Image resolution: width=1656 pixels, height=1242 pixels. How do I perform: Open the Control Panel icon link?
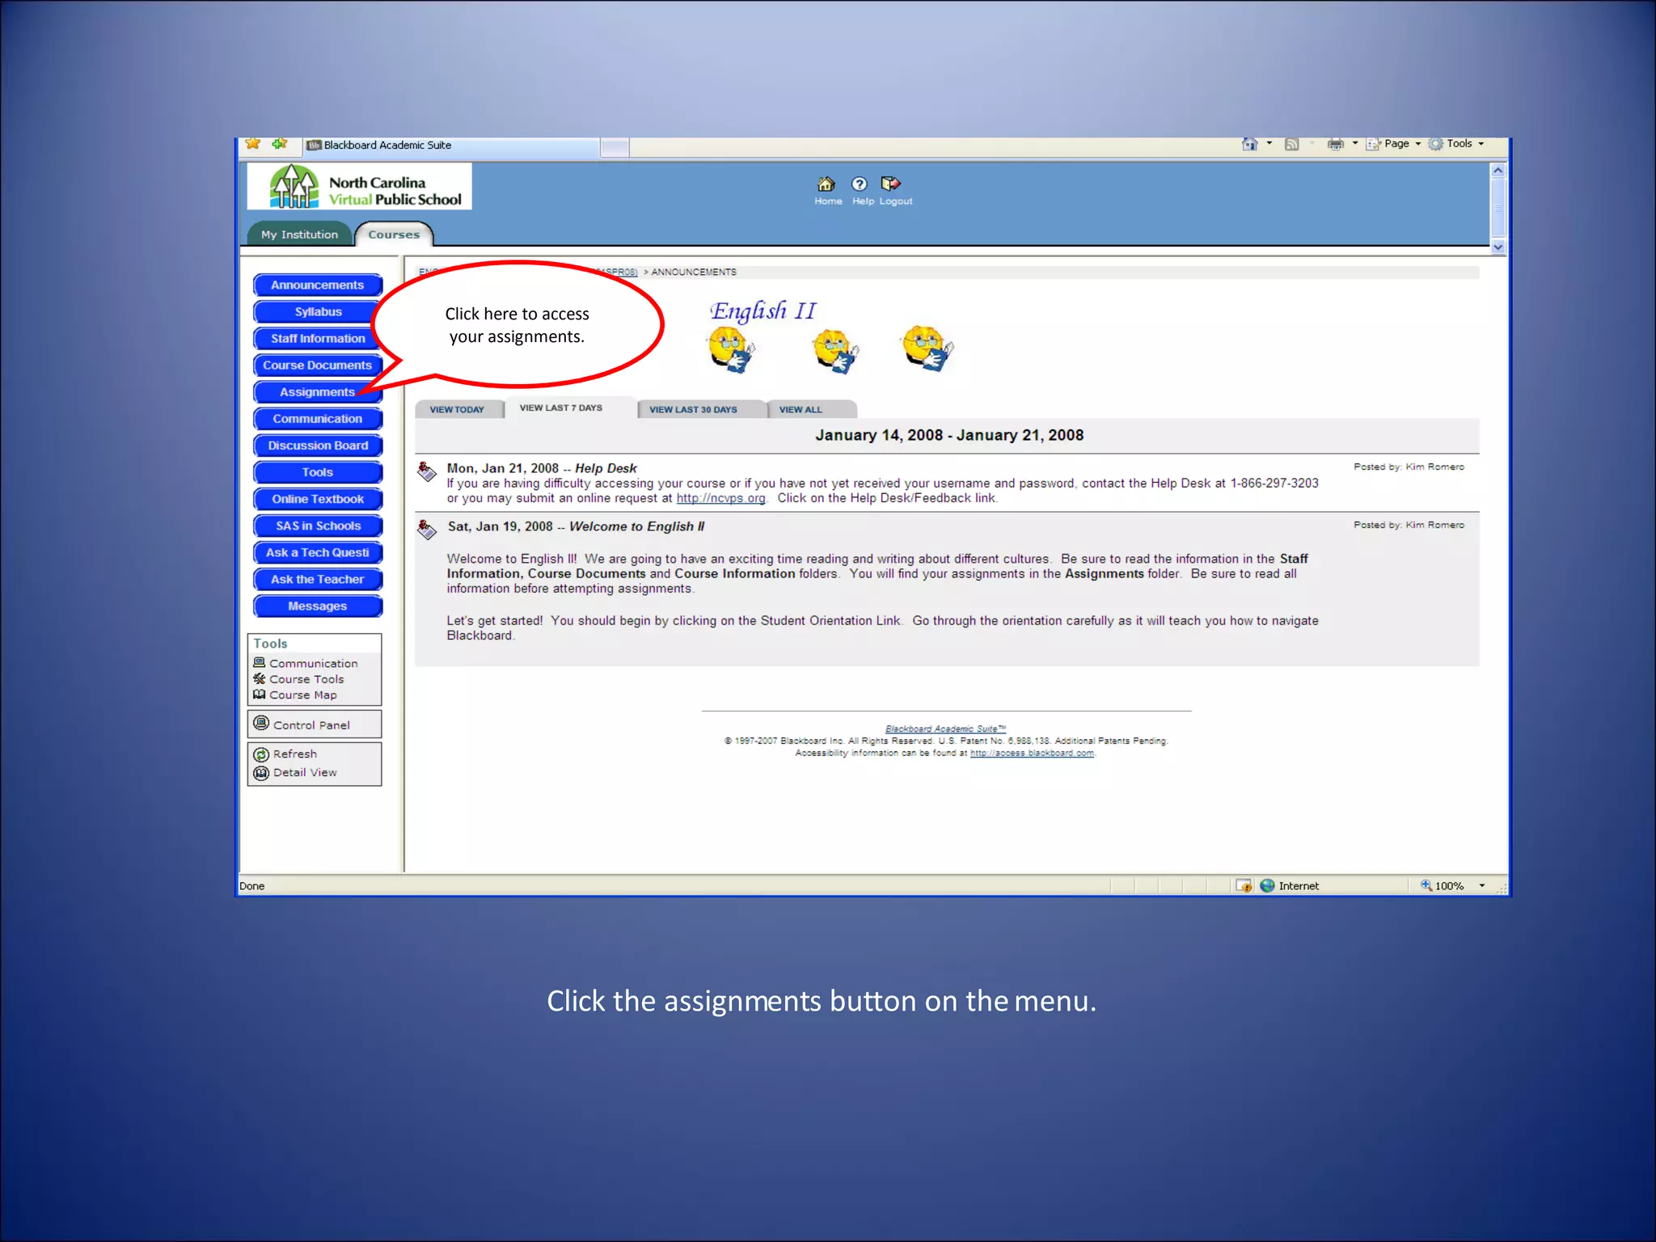[x=261, y=724]
